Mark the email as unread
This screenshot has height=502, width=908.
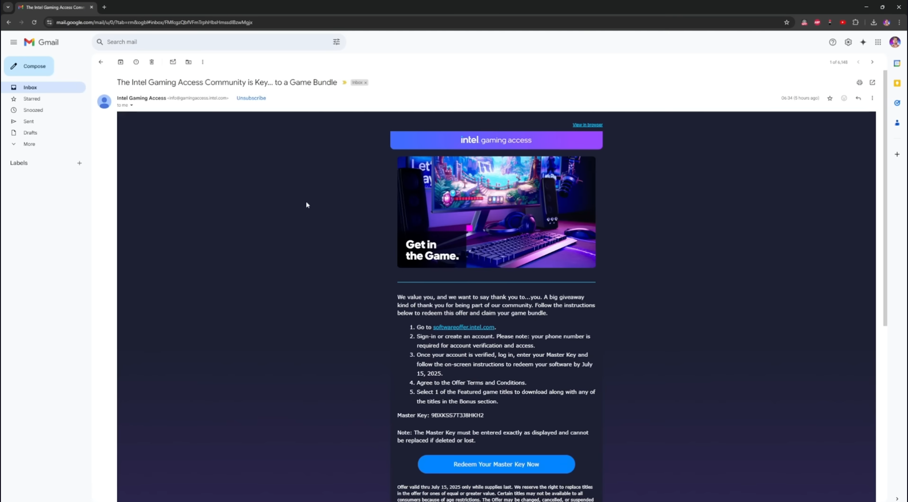(173, 62)
